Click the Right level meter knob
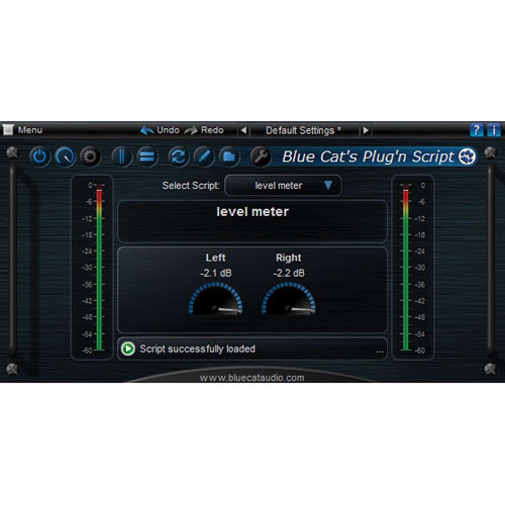The image size is (505, 505). [x=288, y=299]
